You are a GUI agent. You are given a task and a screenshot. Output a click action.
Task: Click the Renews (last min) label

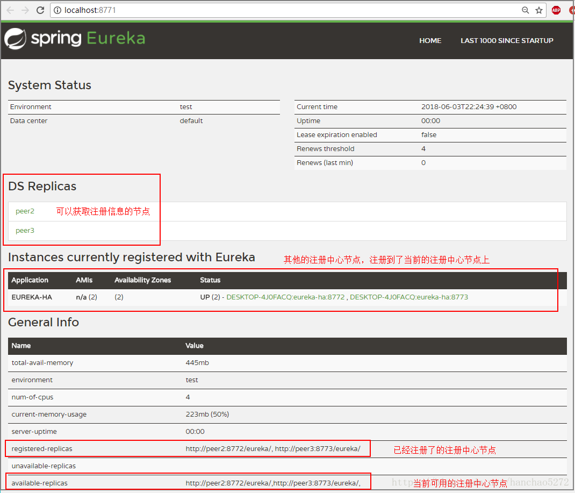325,162
